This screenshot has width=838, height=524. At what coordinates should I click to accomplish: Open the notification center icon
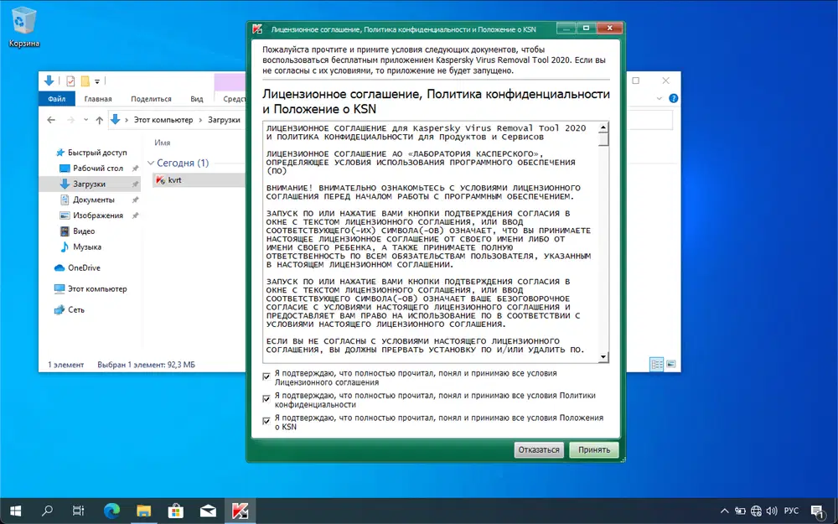coord(818,511)
